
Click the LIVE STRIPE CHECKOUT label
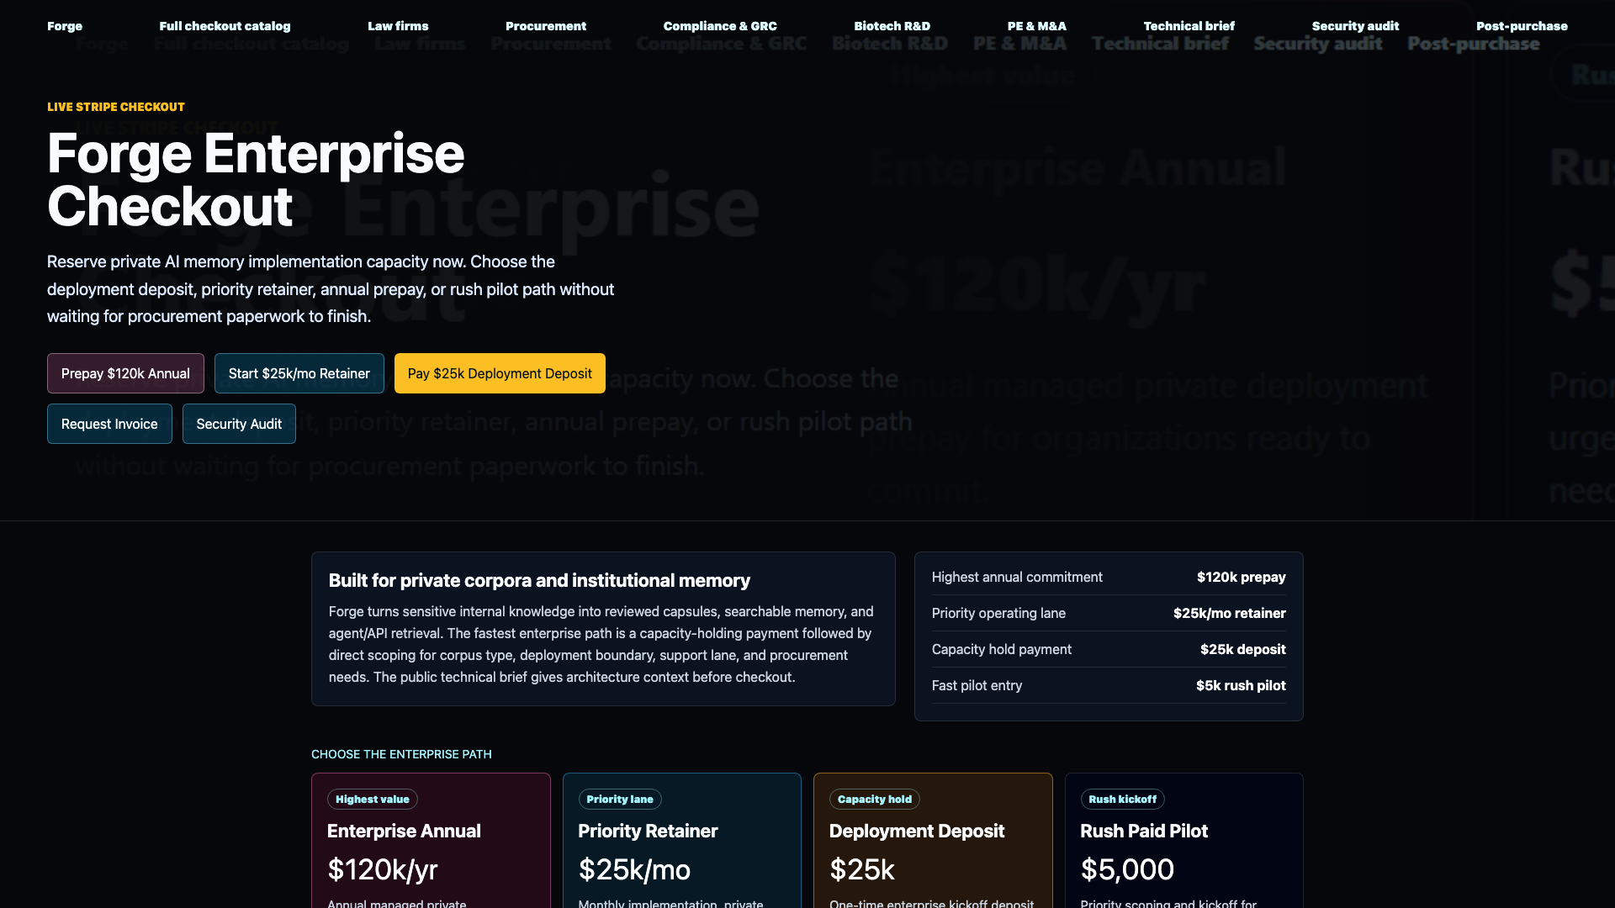116,107
